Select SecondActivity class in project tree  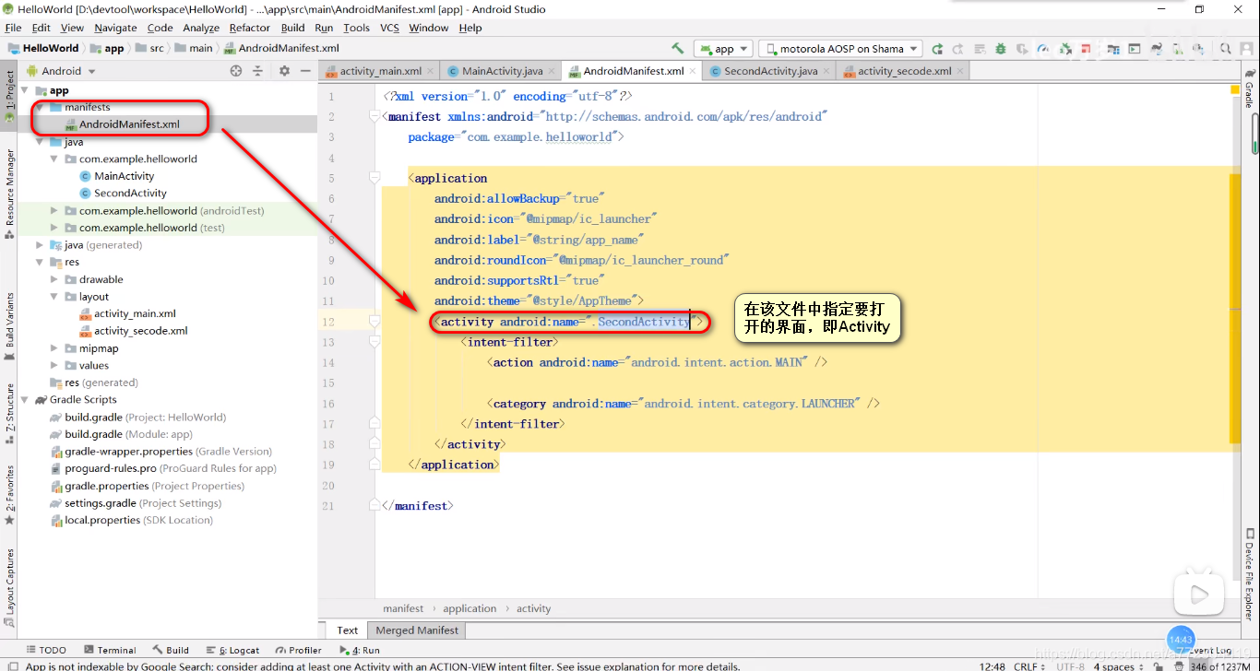coord(130,193)
